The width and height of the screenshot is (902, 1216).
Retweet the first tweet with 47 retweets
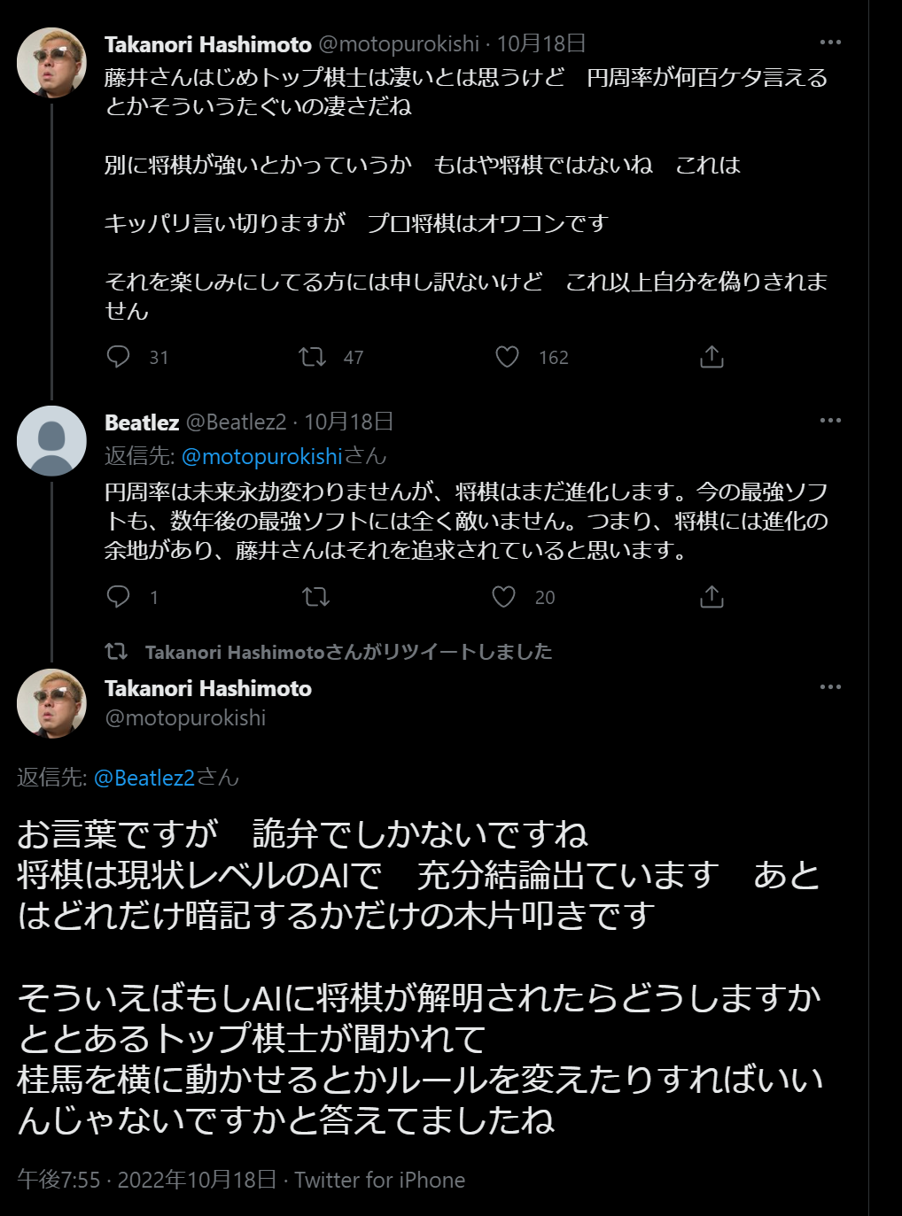click(x=312, y=357)
